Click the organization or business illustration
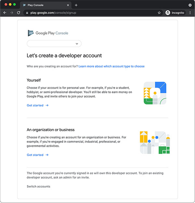This screenshot has width=195, height=203. 155,142
